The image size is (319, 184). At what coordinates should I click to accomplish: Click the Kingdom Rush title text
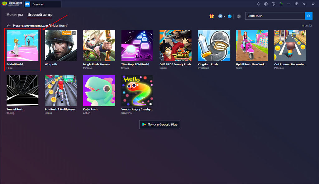[208, 64]
